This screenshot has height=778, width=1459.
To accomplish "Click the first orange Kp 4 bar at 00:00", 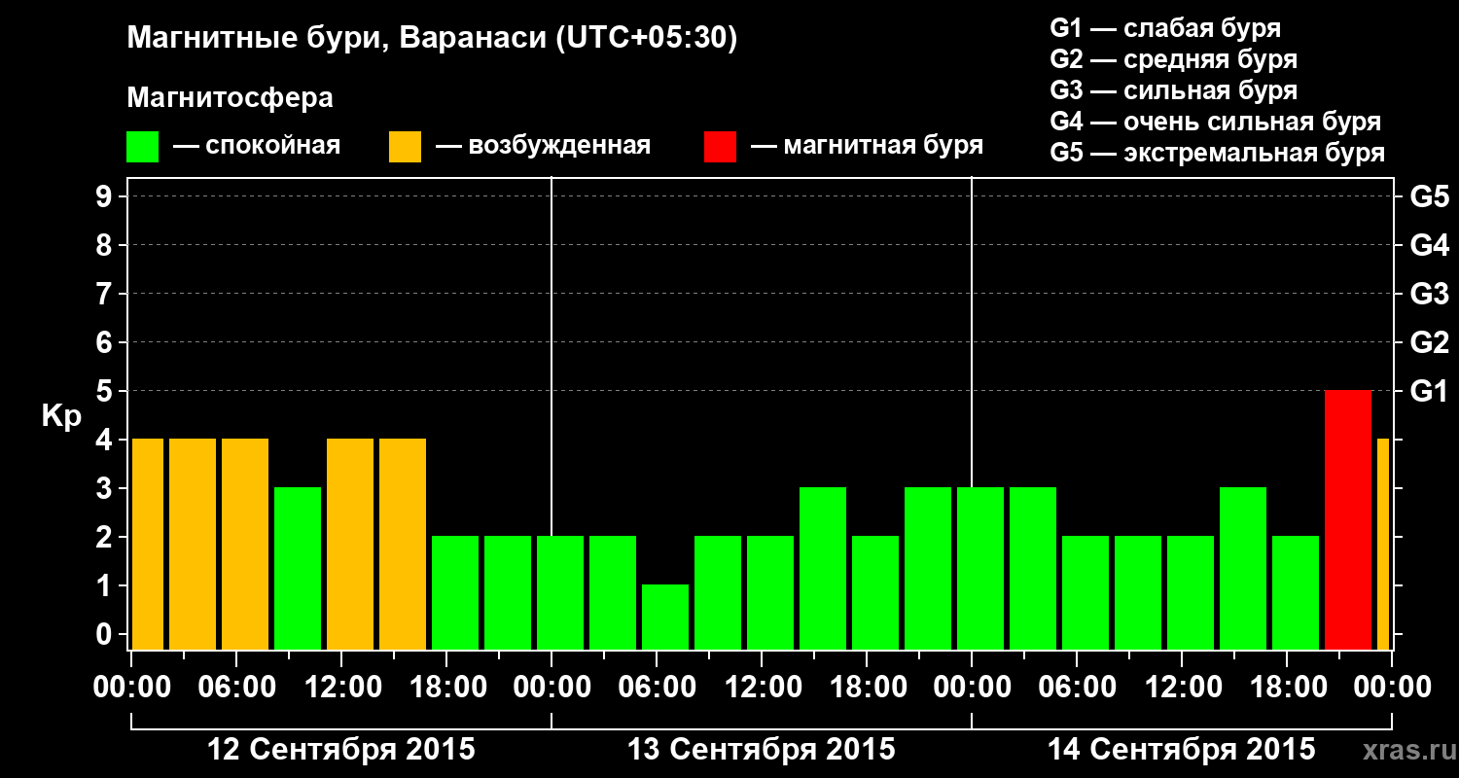I will click(148, 545).
